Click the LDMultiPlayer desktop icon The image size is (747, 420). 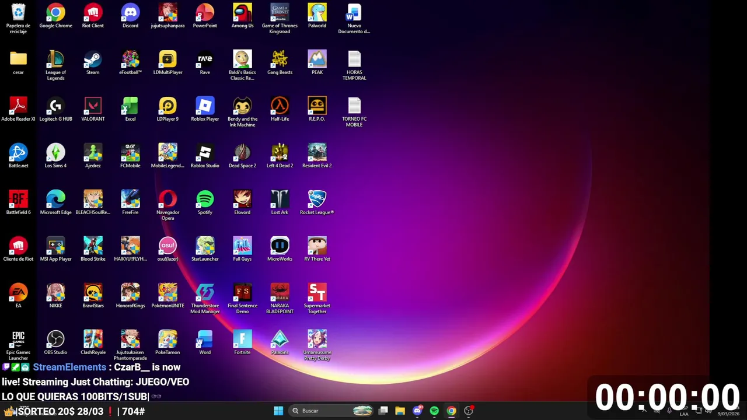click(x=167, y=63)
